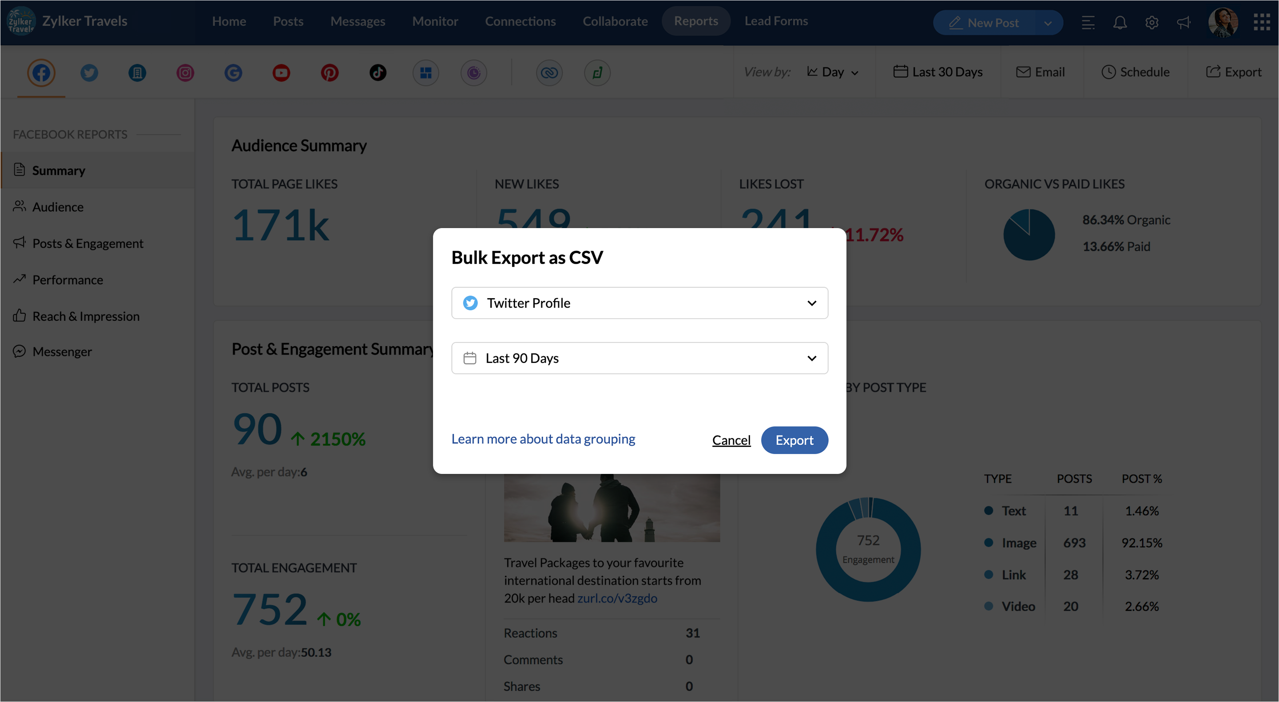
Task: Cancel the bulk export dialog
Action: 731,440
